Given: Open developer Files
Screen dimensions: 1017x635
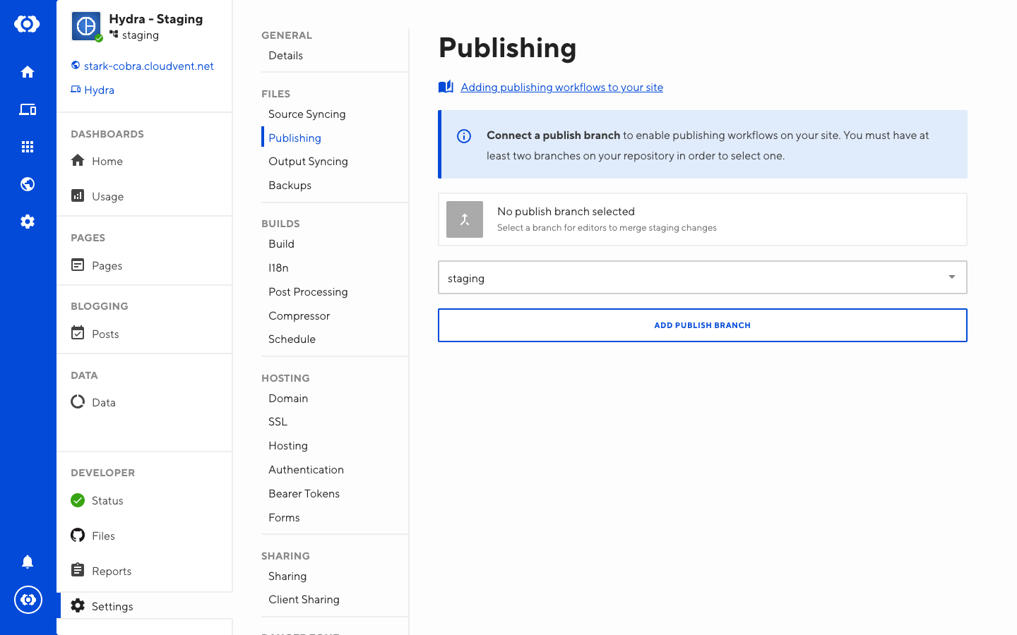Looking at the screenshot, I should pyautogui.click(x=103, y=536).
